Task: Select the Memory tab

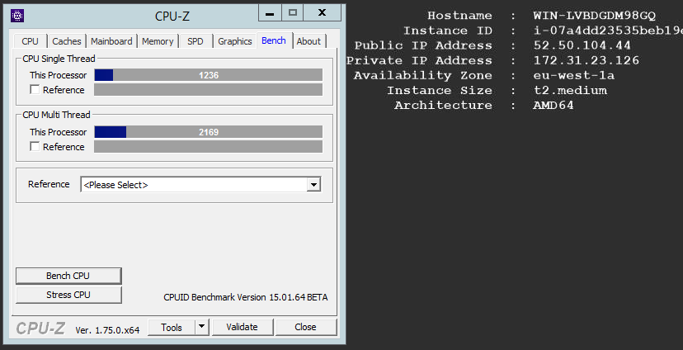Action: 158,41
